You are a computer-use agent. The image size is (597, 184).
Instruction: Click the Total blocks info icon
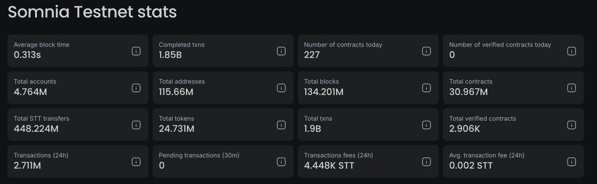pos(426,88)
